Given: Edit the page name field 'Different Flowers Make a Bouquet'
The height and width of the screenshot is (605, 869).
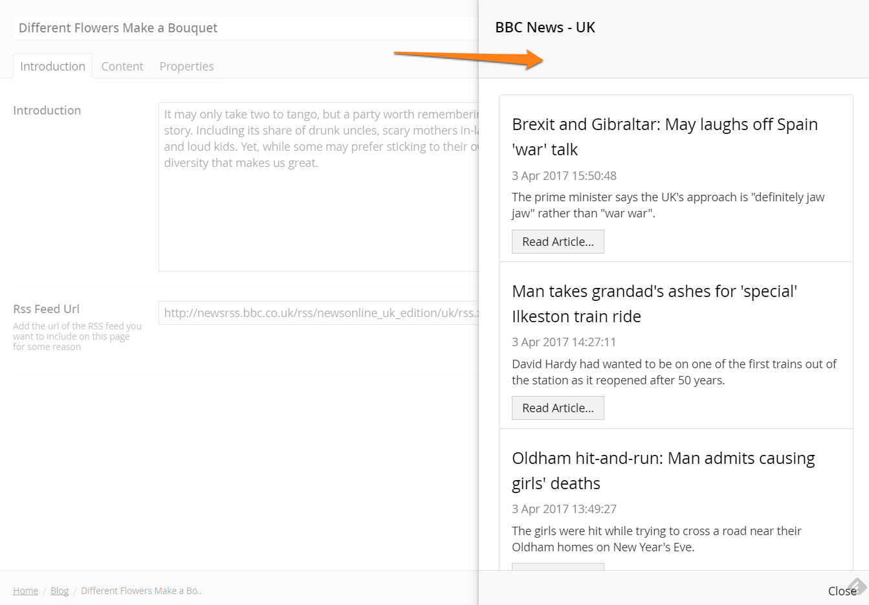Looking at the screenshot, I should (246, 28).
